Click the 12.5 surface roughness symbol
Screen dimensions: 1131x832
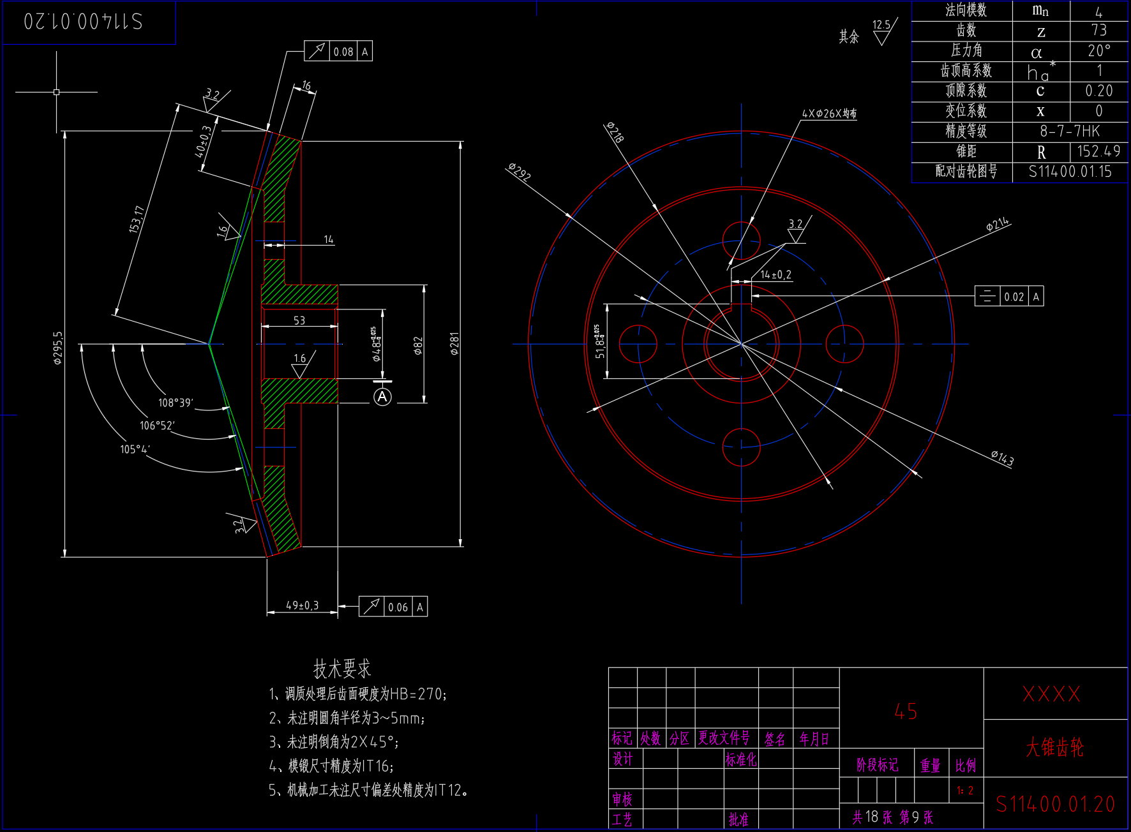[x=883, y=32]
